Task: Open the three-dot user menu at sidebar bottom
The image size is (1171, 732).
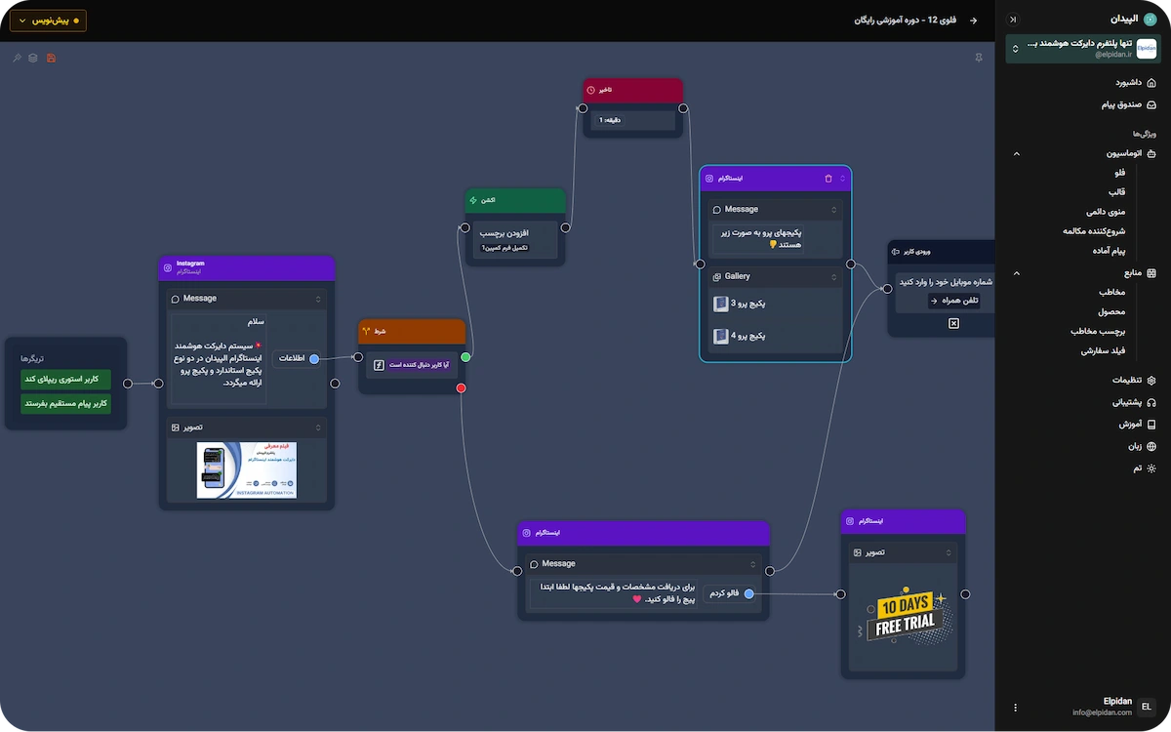Action: [x=1016, y=707]
